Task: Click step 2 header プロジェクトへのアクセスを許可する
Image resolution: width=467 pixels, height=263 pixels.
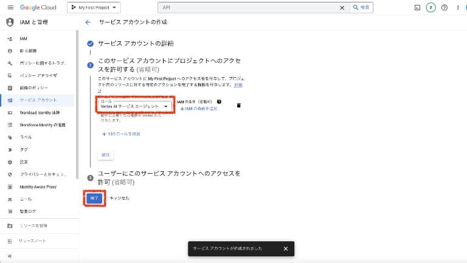Action: coord(170,65)
